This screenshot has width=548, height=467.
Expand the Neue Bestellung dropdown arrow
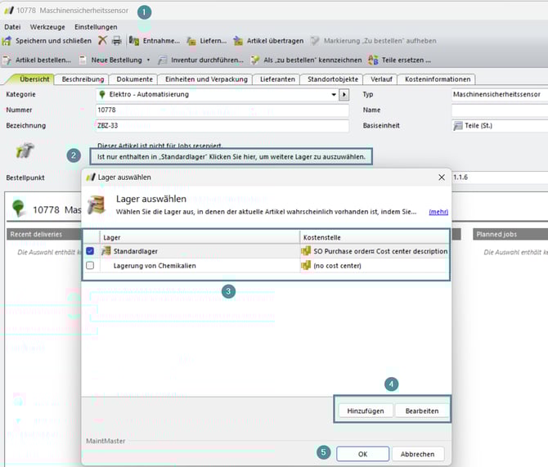click(x=149, y=61)
